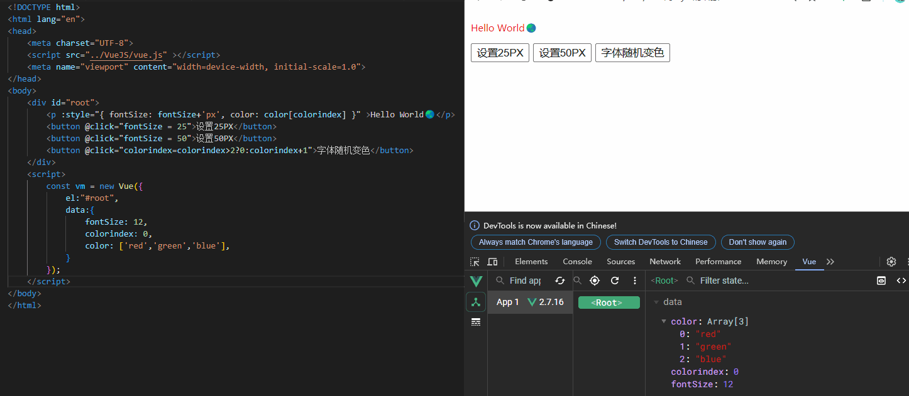Refresh the component tree
This screenshot has width=909, height=396.
coord(615,281)
